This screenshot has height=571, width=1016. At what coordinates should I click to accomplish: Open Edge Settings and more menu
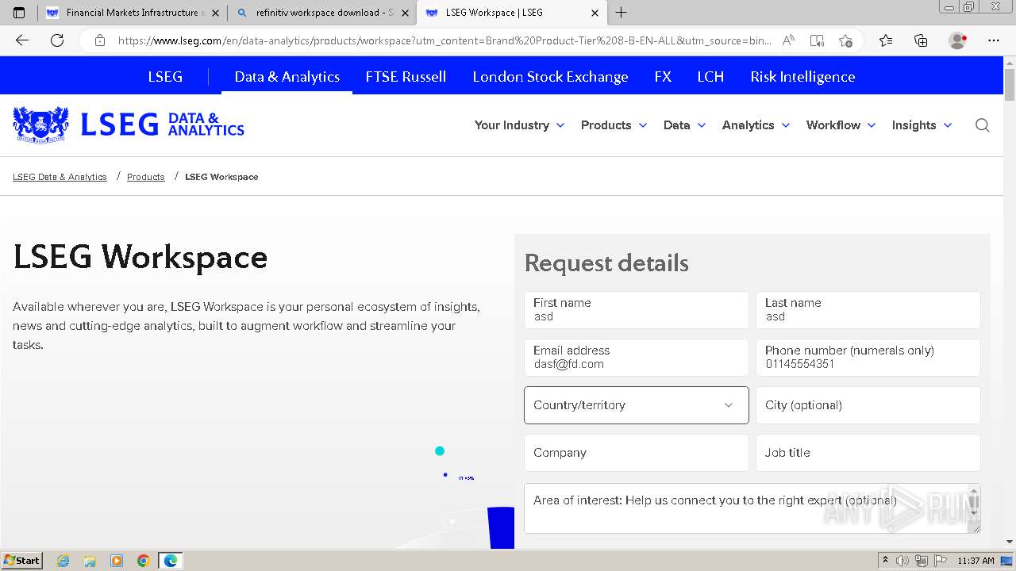(x=994, y=40)
